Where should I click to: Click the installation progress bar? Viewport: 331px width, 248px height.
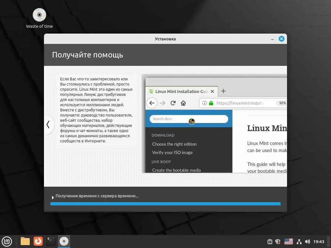[165, 204]
